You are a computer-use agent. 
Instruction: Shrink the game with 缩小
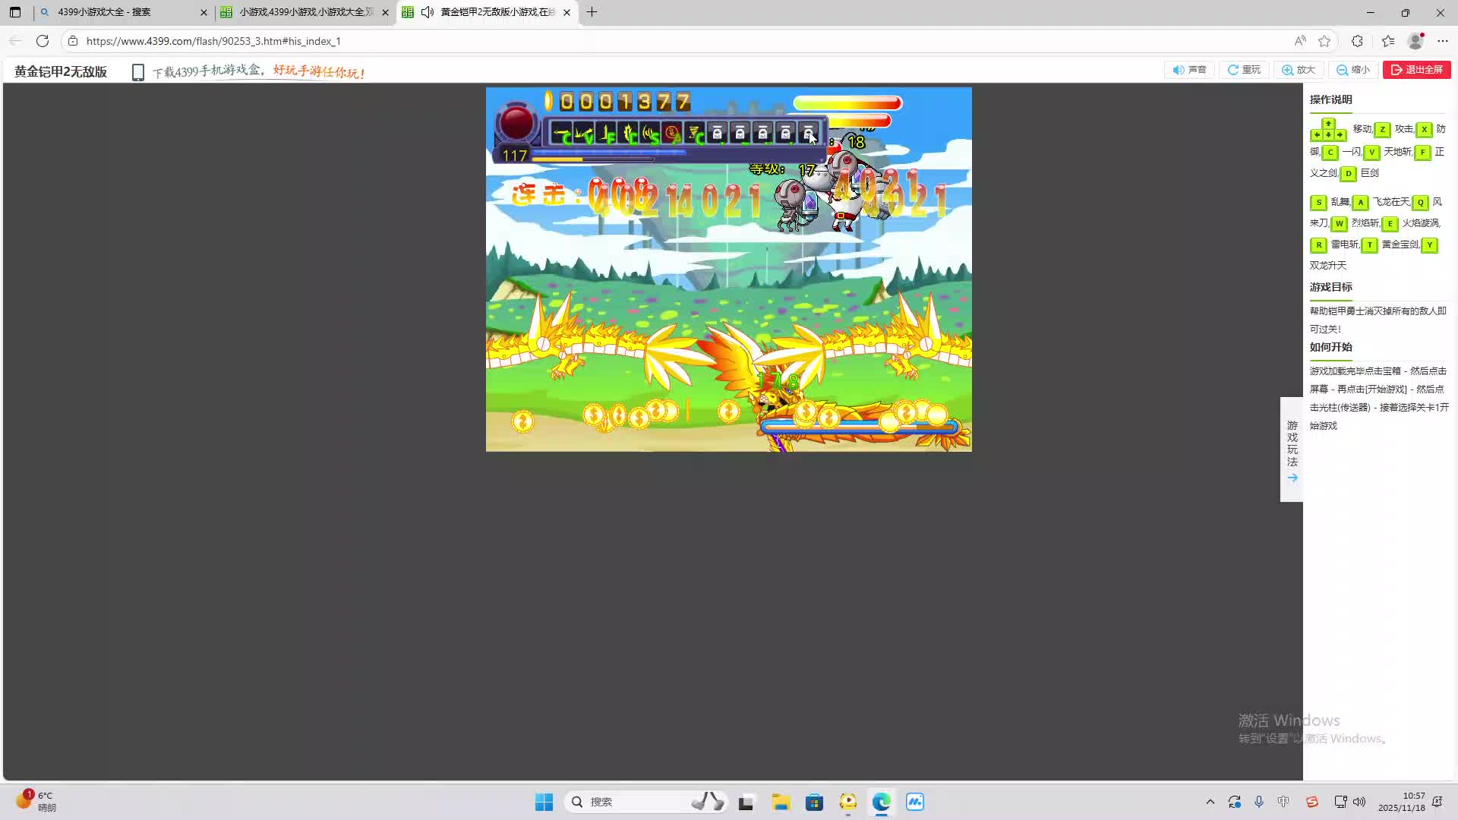coord(1353,70)
